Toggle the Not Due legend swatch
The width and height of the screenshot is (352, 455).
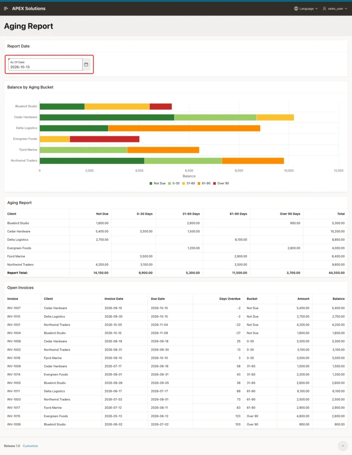click(x=151, y=184)
